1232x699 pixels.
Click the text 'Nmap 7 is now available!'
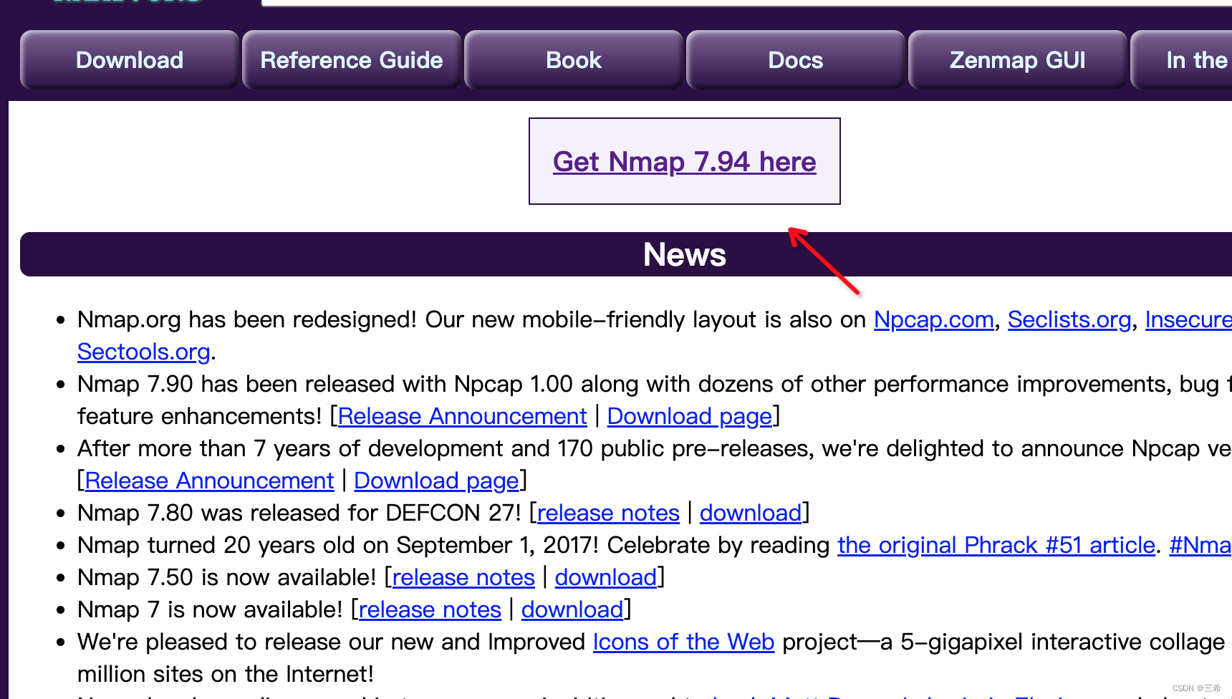(x=210, y=609)
